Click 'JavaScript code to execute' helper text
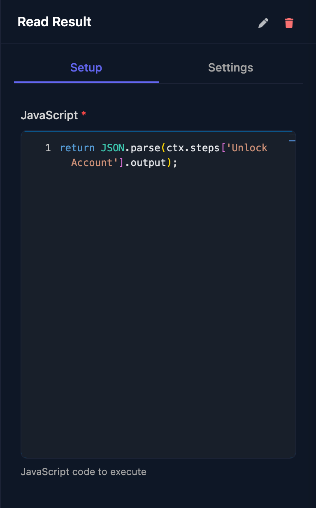 [x=84, y=471]
